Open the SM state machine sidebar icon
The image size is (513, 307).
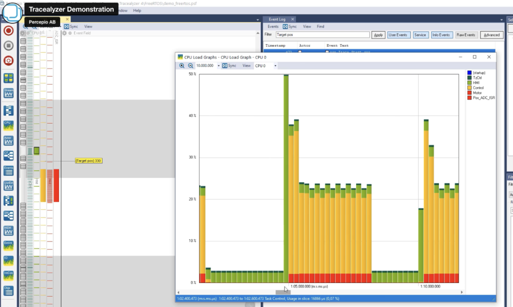coord(9,215)
